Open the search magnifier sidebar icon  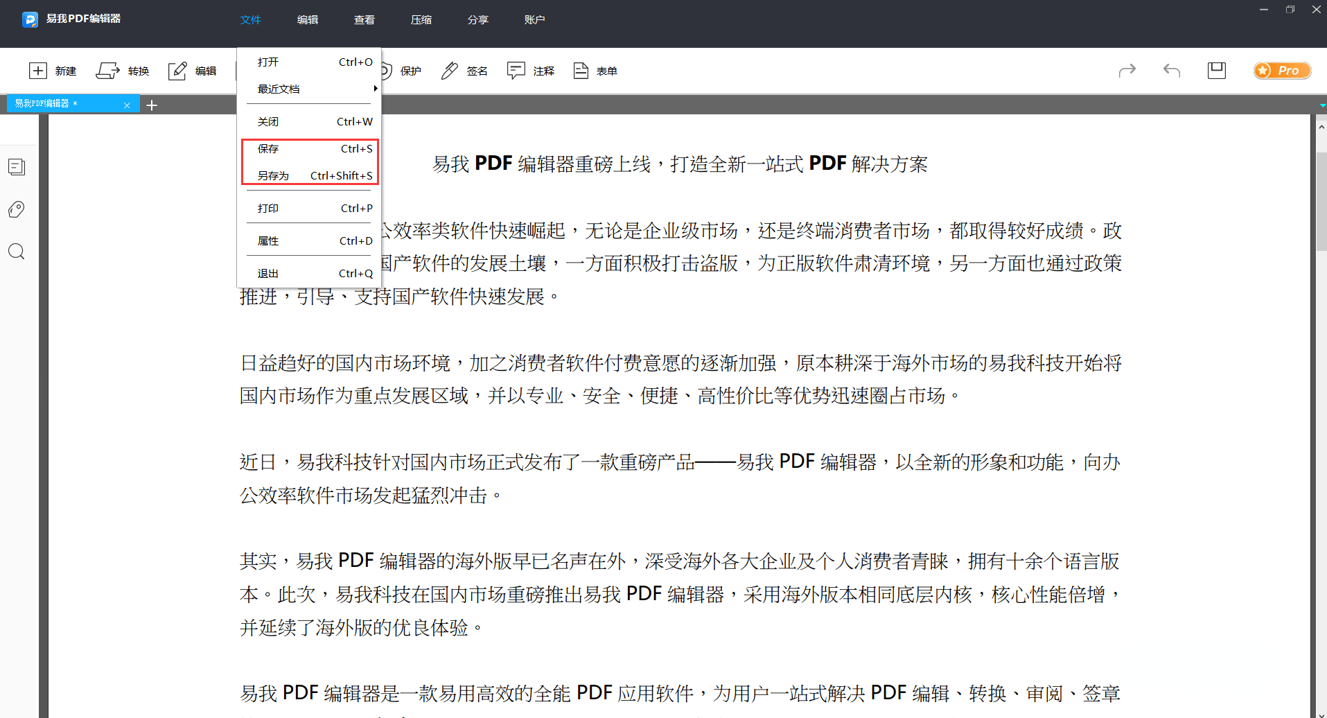pos(17,252)
